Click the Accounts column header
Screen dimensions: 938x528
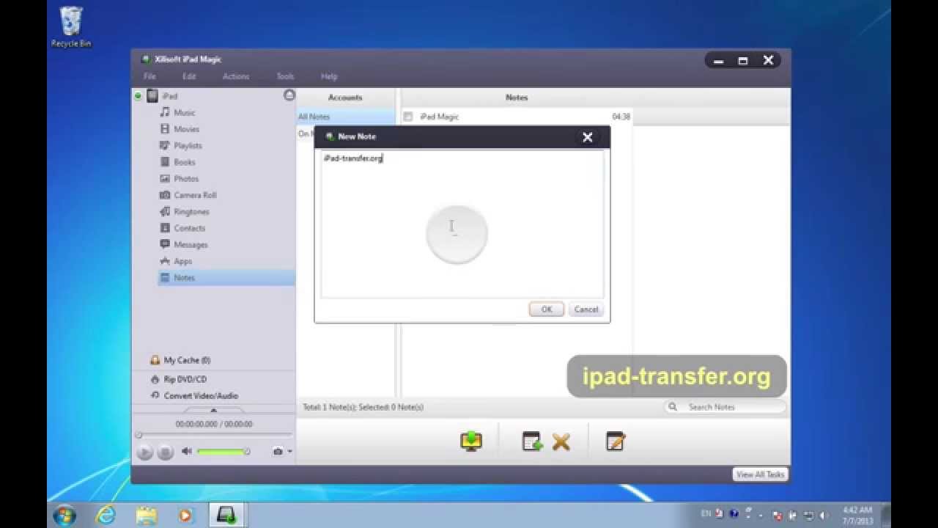pos(346,98)
